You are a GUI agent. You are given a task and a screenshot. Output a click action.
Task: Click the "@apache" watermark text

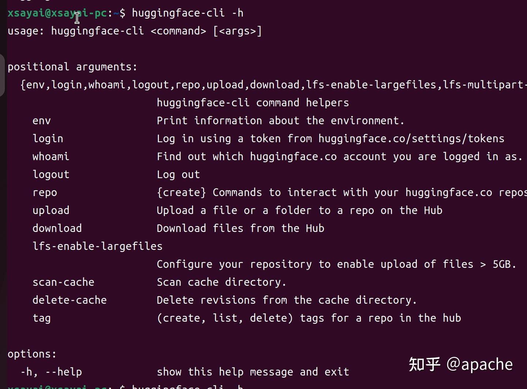pyautogui.click(x=479, y=364)
